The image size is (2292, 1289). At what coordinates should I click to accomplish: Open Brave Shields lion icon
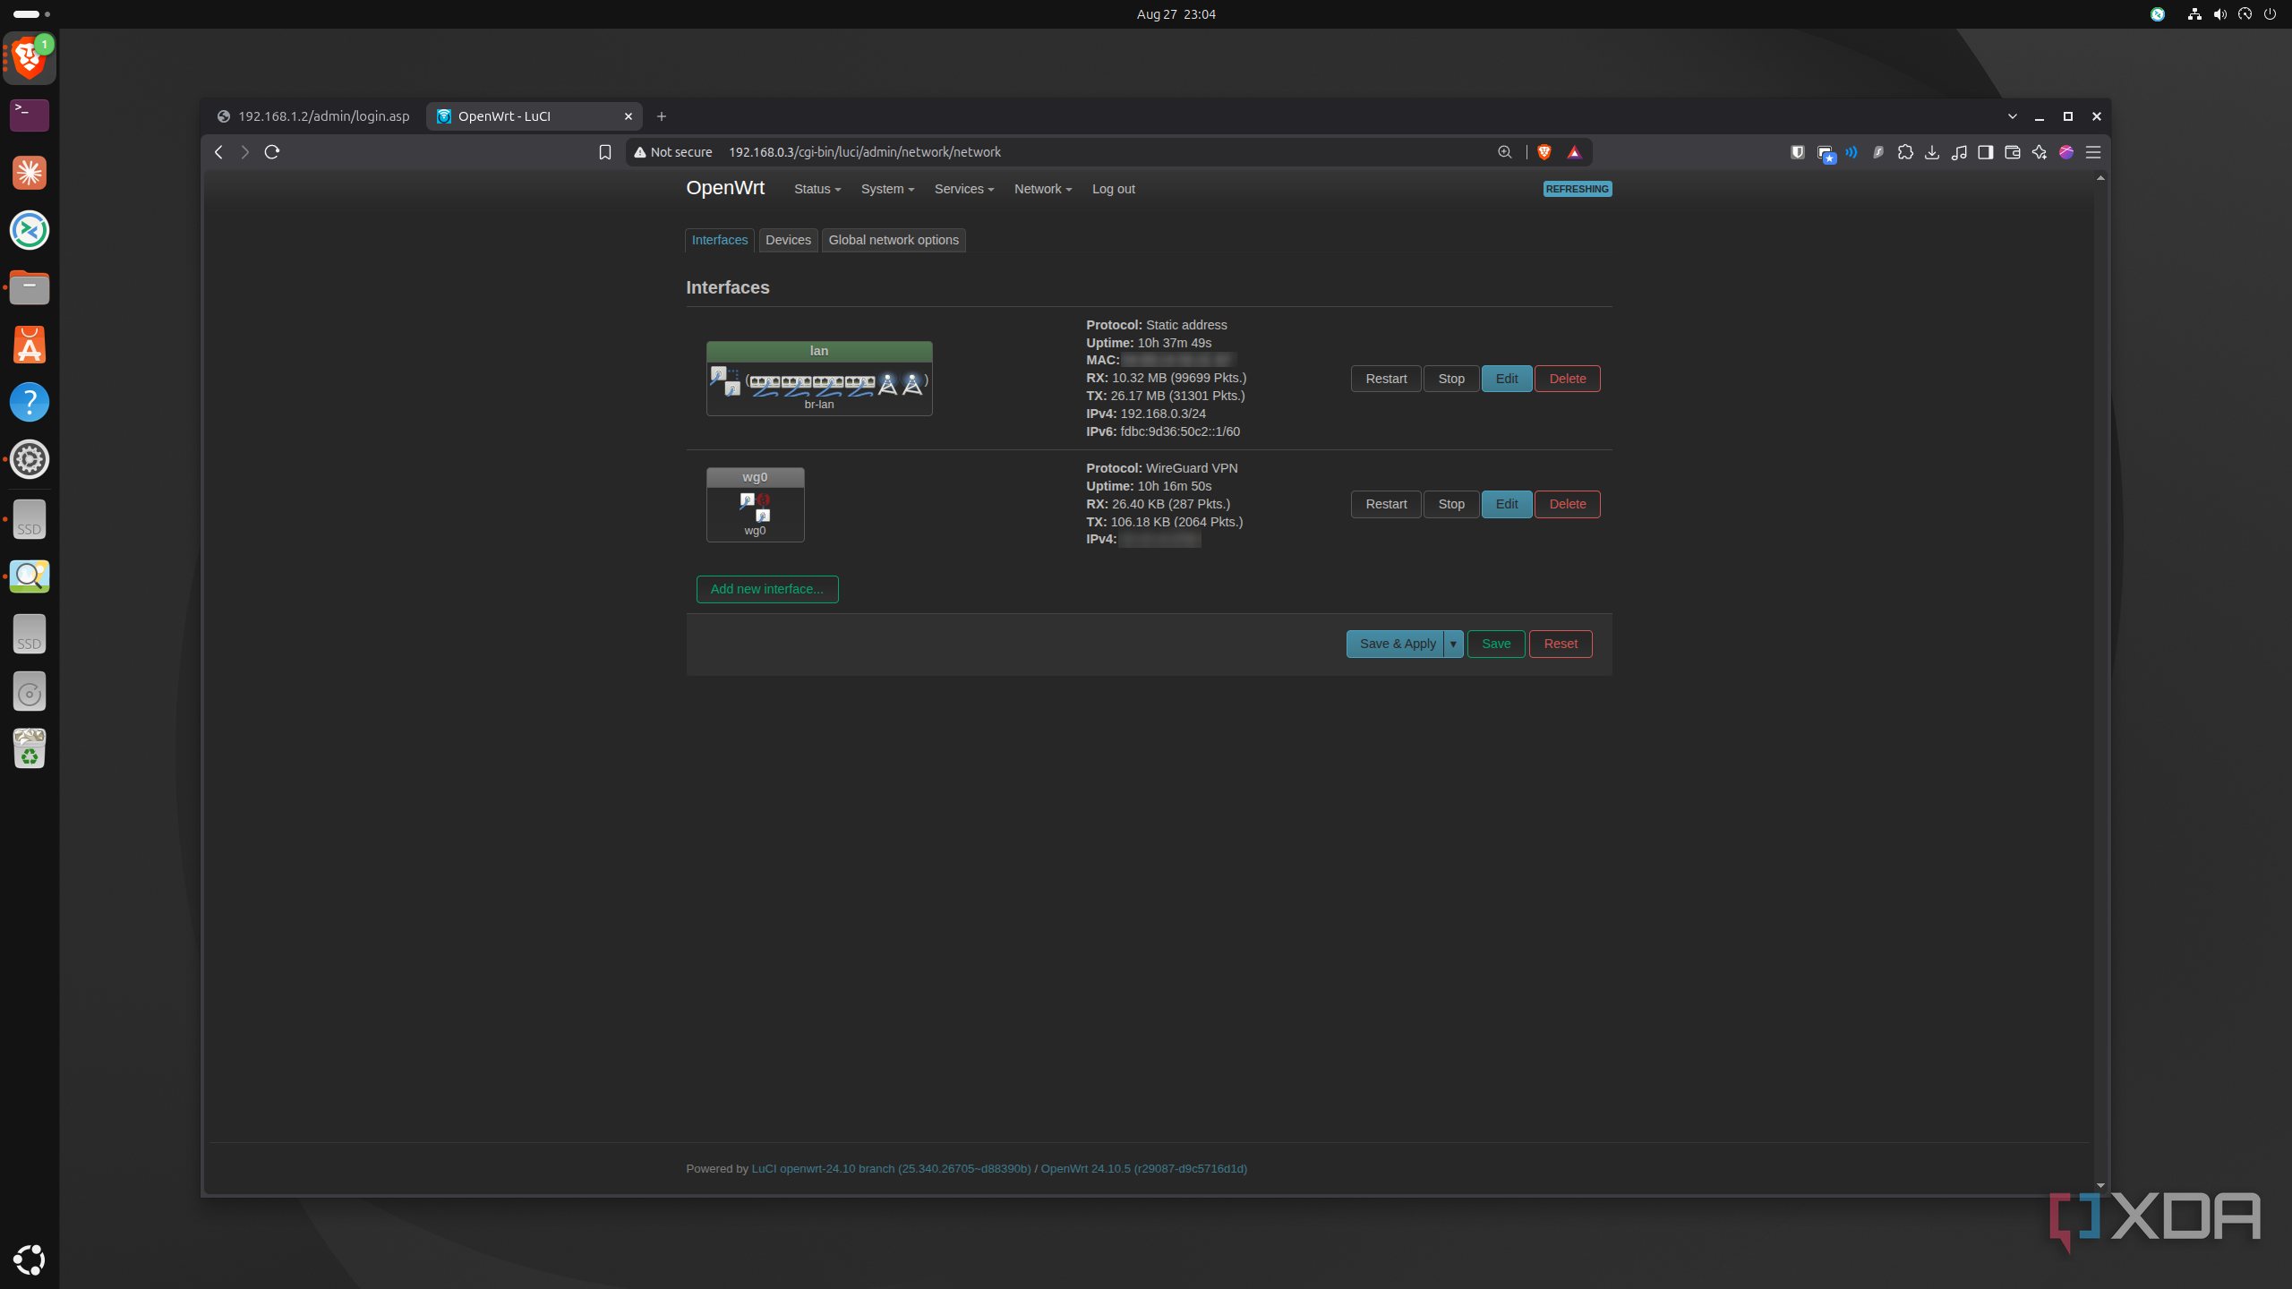pyautogui.click(x=1544, y=152)
